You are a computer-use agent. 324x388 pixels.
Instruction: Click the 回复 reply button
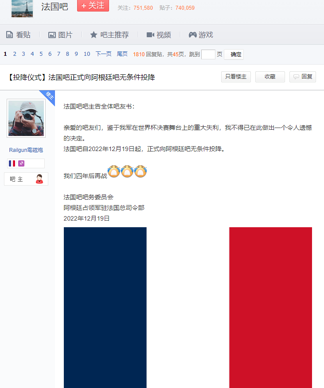click(x=302, y=77)
